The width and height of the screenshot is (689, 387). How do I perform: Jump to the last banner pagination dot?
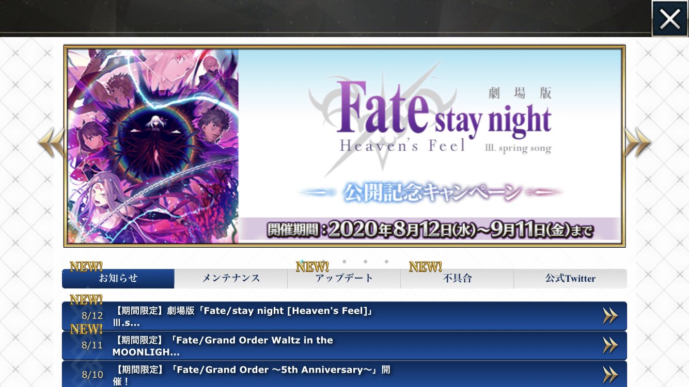[386, 262]
